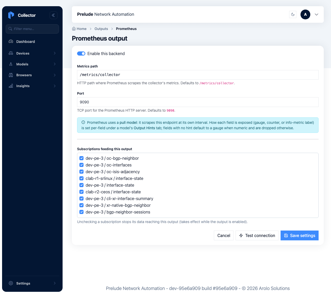Click the Metrics path input field

[198, 75]
